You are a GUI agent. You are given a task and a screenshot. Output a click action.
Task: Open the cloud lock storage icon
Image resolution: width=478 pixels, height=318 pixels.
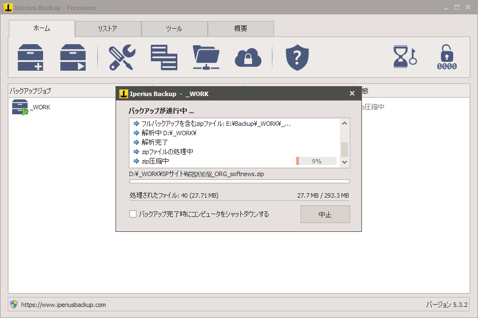[248, 57]
